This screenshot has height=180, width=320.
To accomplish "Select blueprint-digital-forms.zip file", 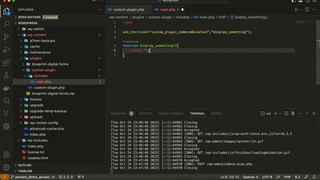I will 59,93.
